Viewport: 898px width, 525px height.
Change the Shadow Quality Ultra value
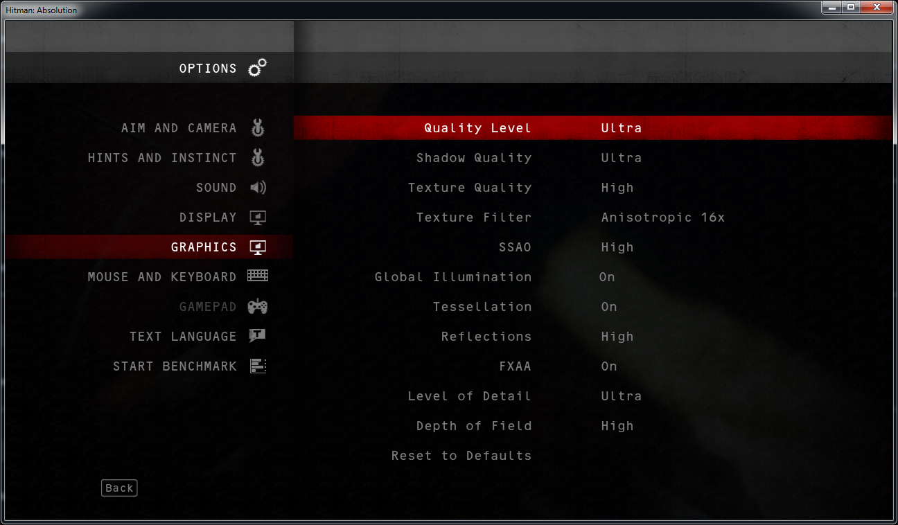pyautogui.click(x=622, y=158)
